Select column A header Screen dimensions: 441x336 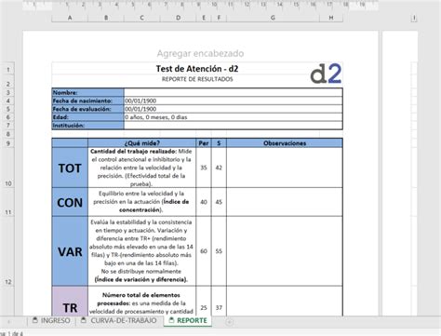pyautogui.click(x=70, y=18)
